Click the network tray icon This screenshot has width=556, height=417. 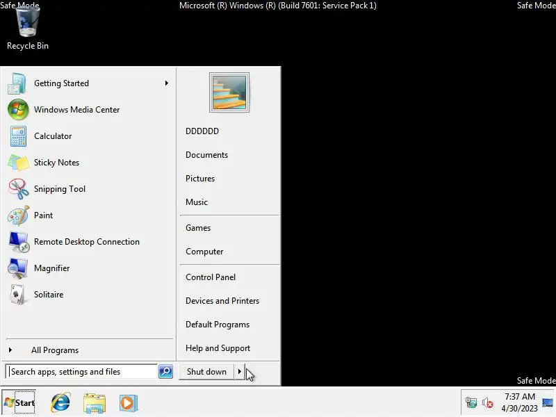tap(471, 402)
